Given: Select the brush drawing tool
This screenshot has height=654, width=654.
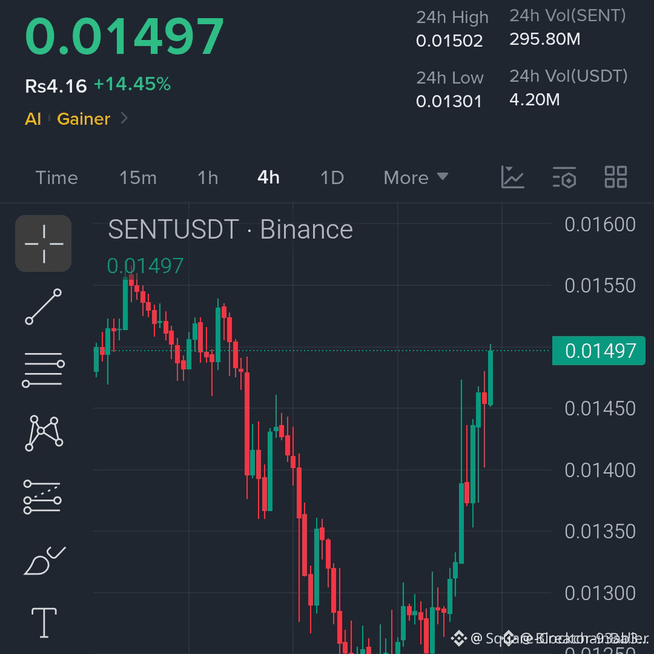Looking at the screenshot, I should click(44, 561).
